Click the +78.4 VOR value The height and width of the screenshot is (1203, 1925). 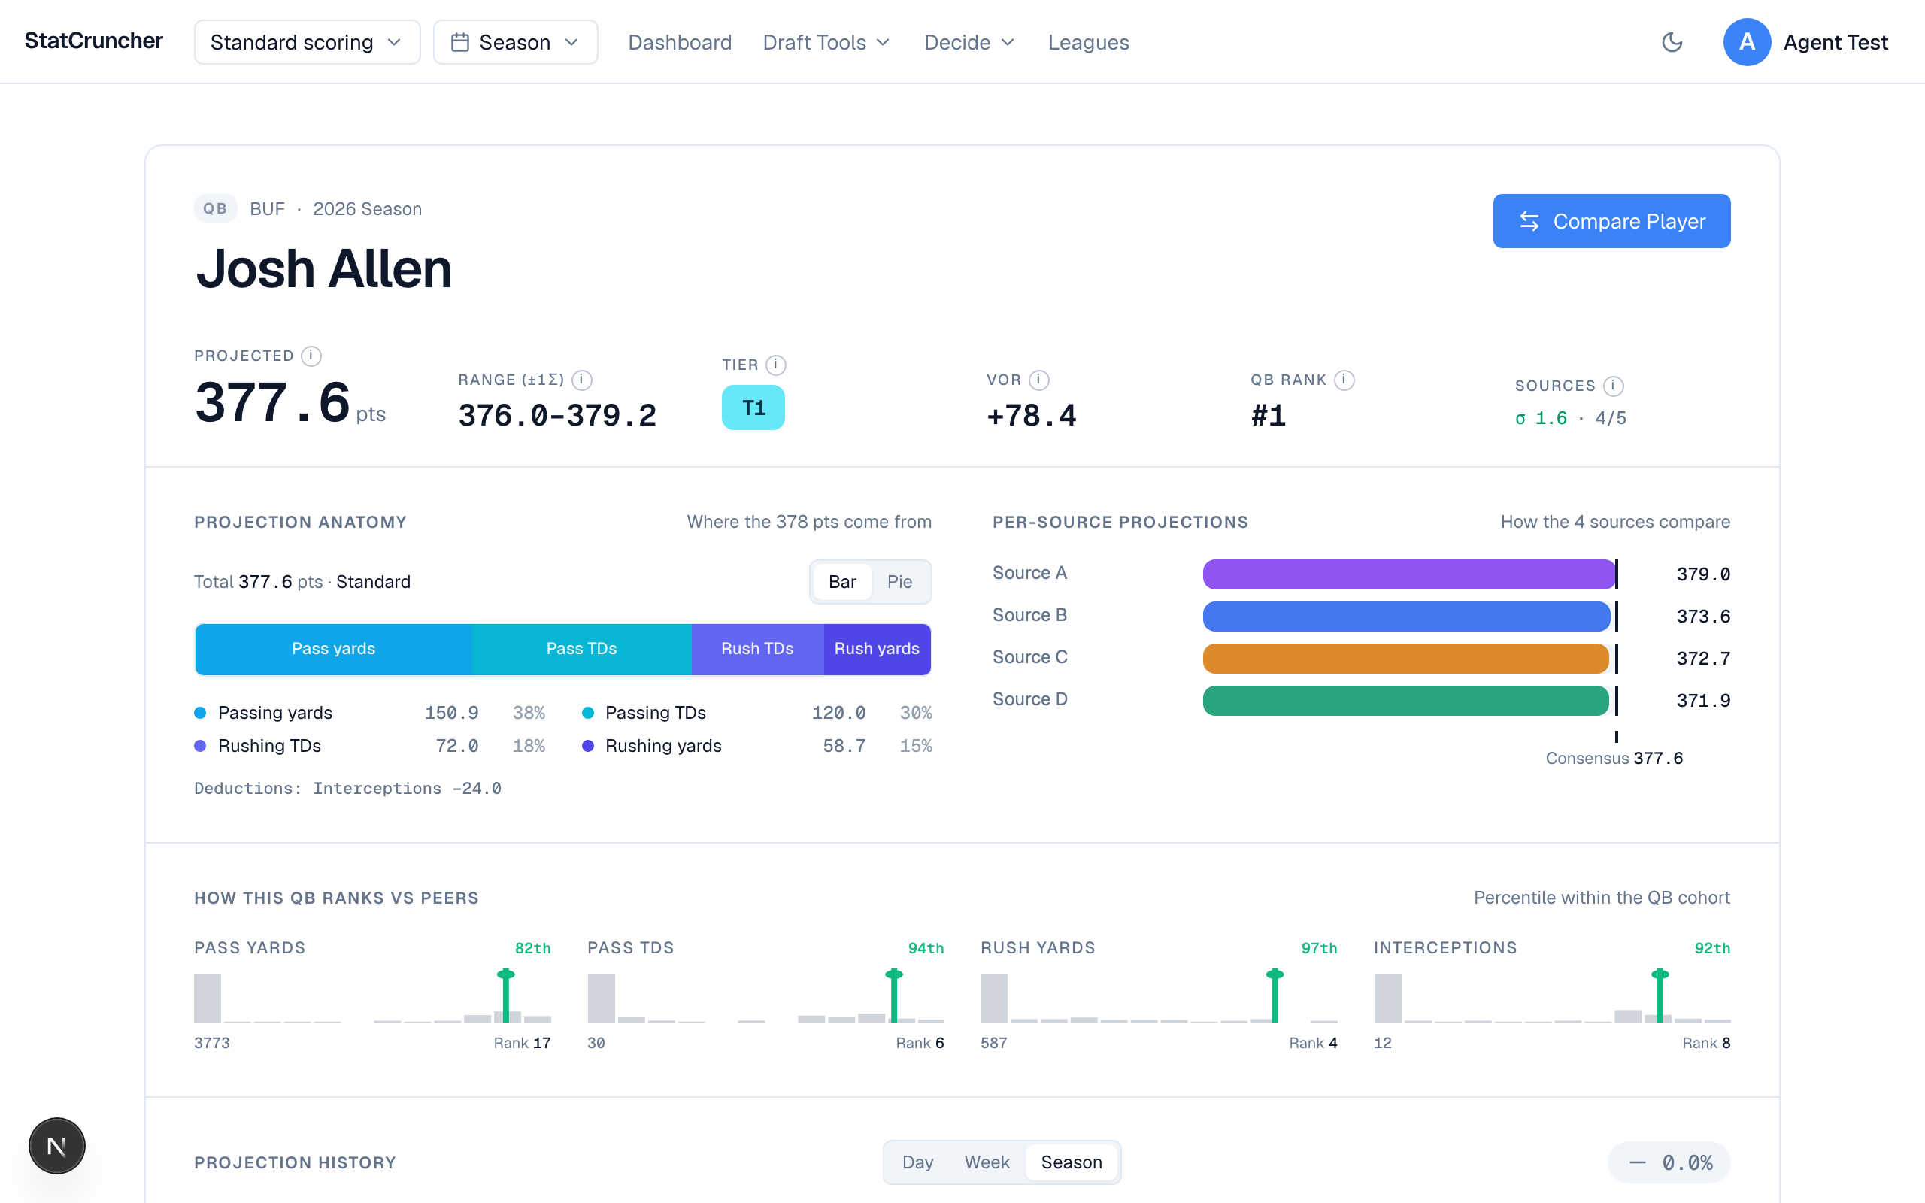click(1032, 415)
